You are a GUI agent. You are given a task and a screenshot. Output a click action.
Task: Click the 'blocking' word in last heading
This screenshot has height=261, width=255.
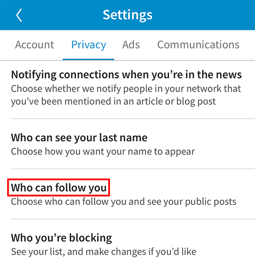(90, 238)
